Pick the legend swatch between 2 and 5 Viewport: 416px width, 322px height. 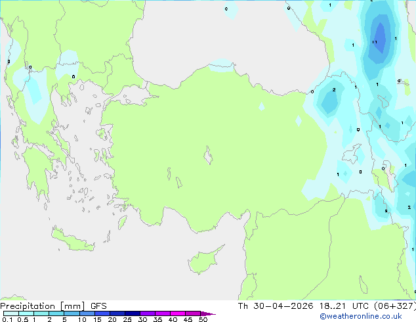click(56, 313)
